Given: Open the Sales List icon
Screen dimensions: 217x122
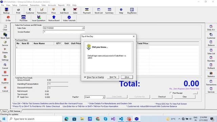Looking at the screenshot, I should 211,52.
